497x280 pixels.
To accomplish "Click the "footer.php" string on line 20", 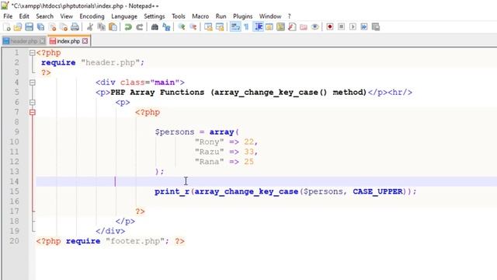I will tap(134, 241).
